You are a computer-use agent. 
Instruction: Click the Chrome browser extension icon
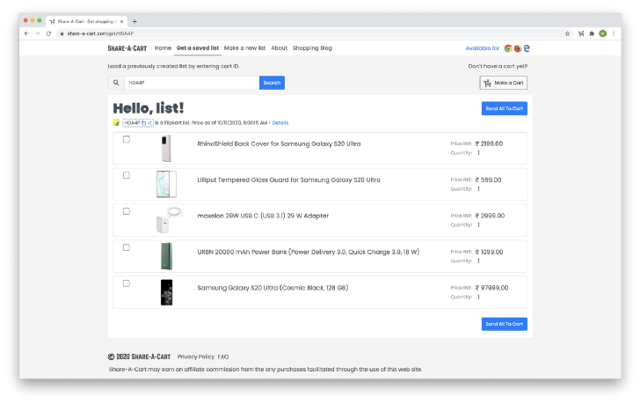[508, 48]
